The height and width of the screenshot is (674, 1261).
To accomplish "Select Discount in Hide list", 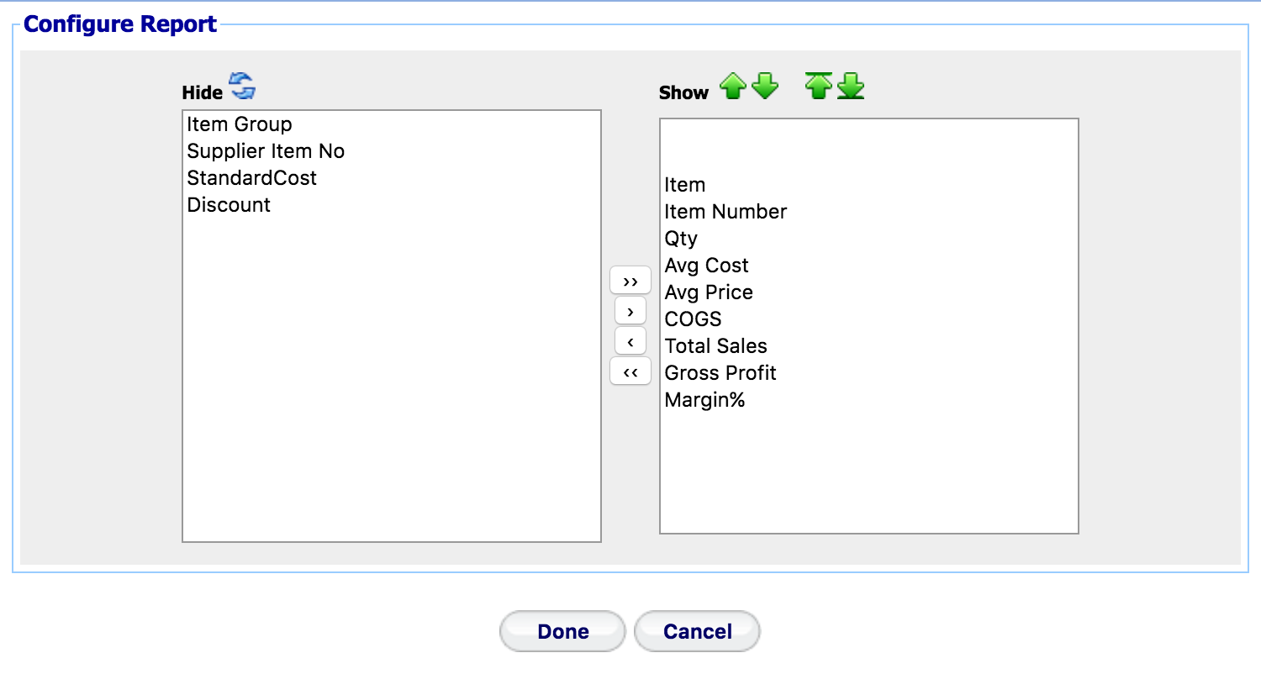I will point(392,205).
